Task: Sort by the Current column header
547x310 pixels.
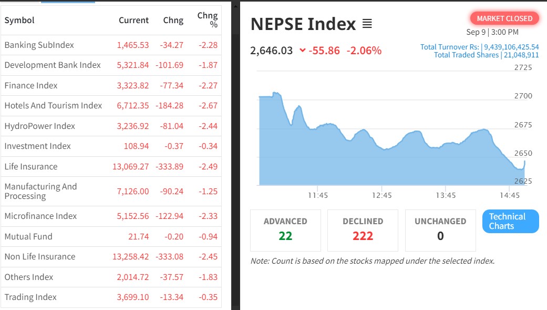Action: click(x=133, y=21)
